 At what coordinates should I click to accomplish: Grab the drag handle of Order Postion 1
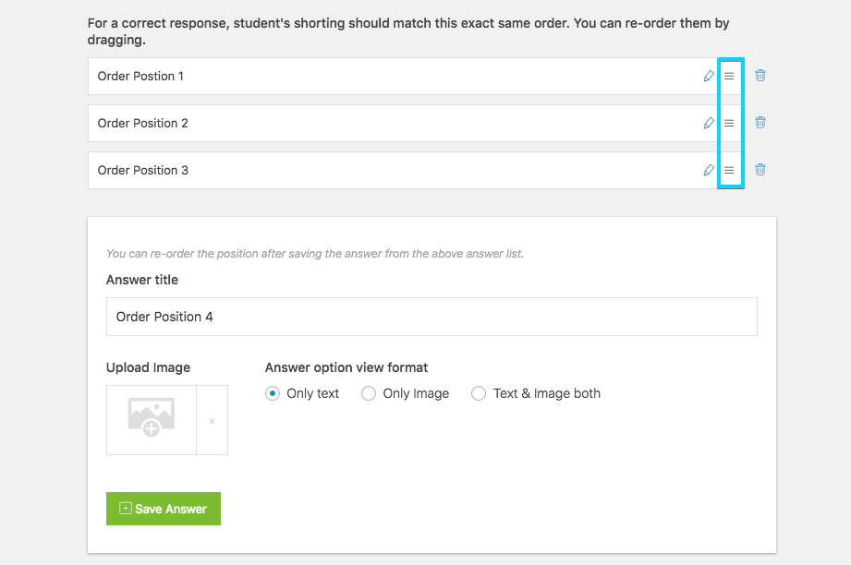coord(729,76)
